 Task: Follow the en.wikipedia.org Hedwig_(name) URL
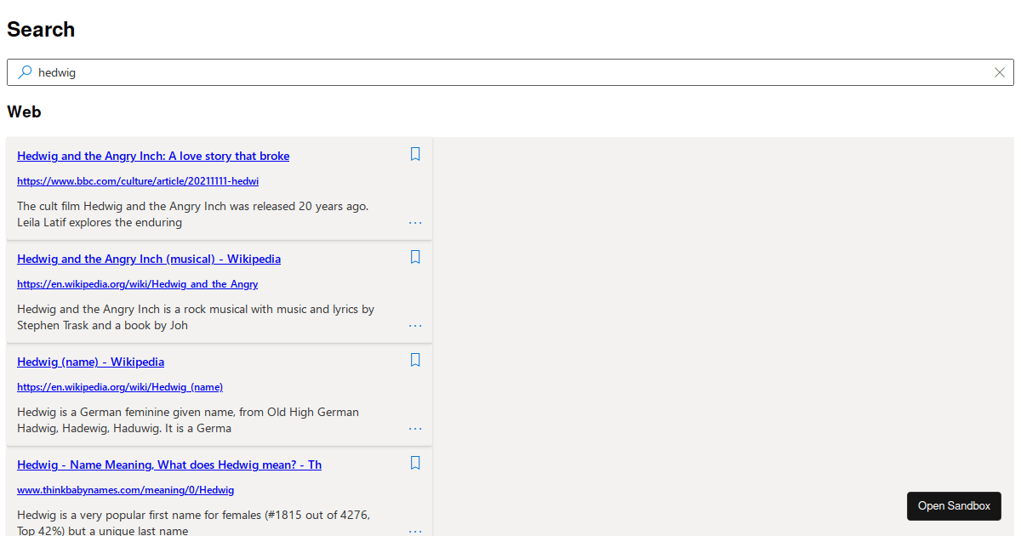click(120, 387)
